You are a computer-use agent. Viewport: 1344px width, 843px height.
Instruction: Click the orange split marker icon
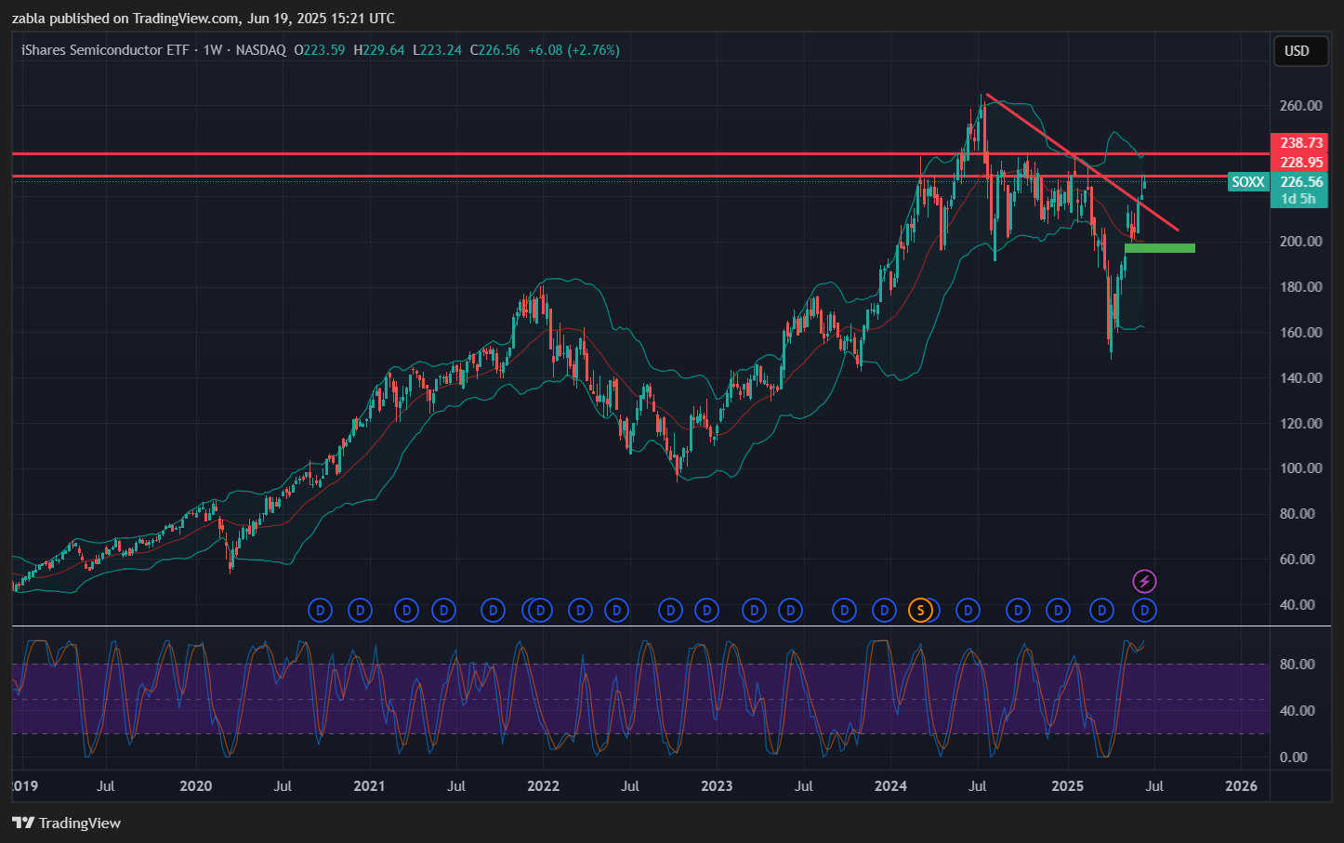pos(920,611)
